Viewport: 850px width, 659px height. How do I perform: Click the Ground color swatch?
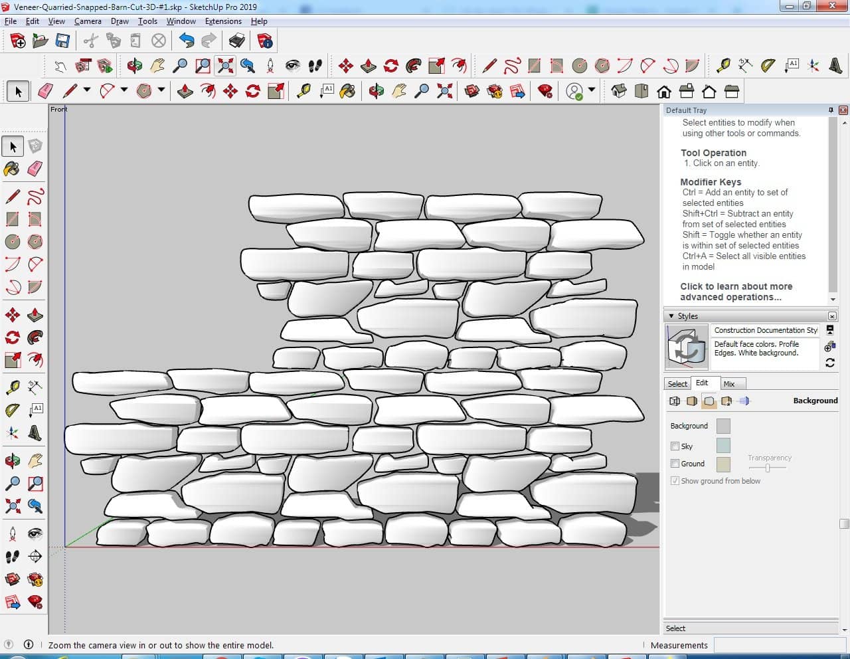click(x=724, y=464)
